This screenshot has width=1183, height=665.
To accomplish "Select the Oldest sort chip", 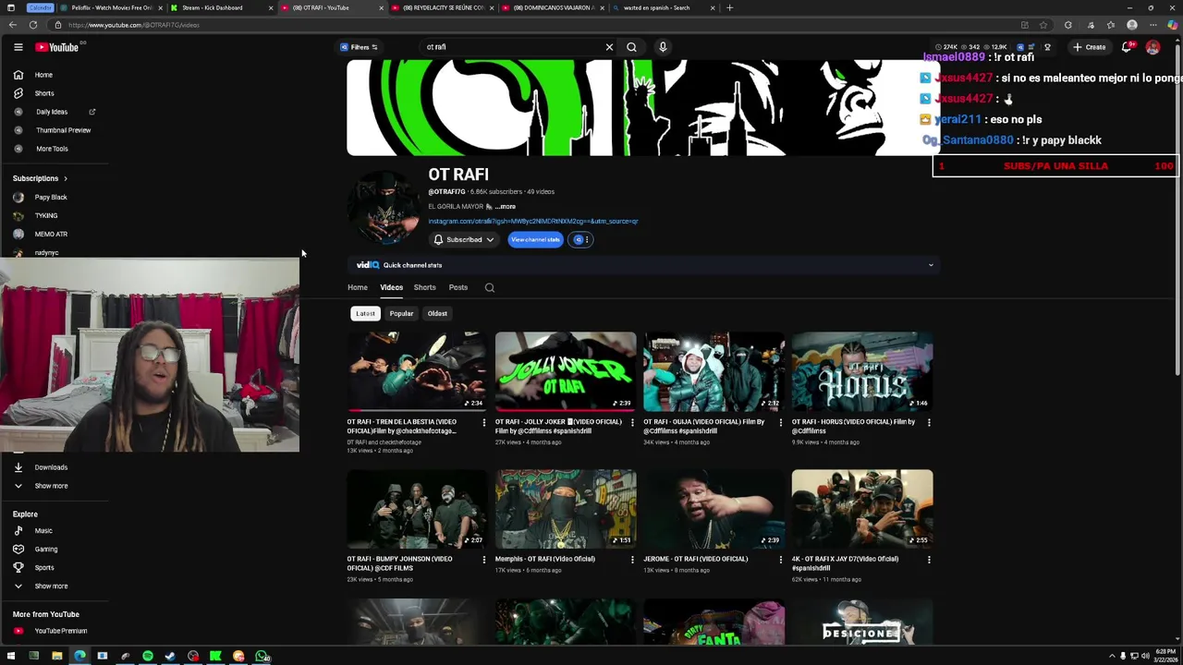I will pos(437,313).
